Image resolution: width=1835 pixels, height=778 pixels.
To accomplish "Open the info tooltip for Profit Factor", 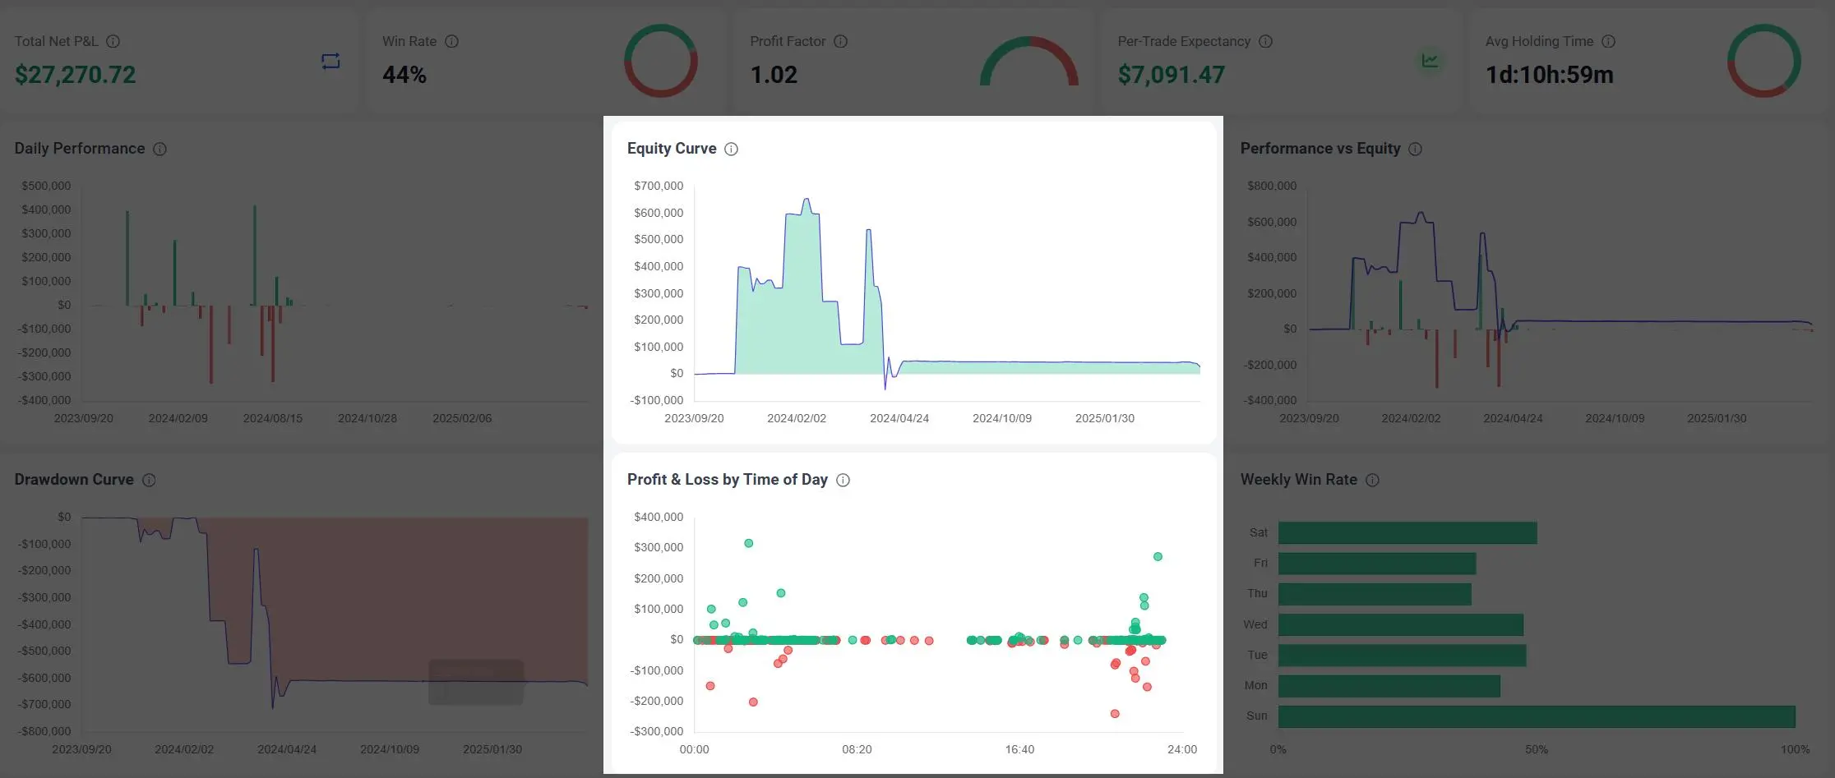I will tap(839, 41).
